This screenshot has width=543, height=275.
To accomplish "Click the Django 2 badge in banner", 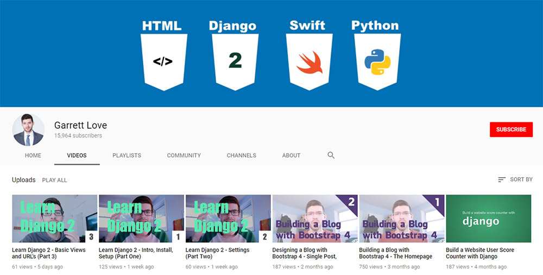I will [x=235, y=61].
